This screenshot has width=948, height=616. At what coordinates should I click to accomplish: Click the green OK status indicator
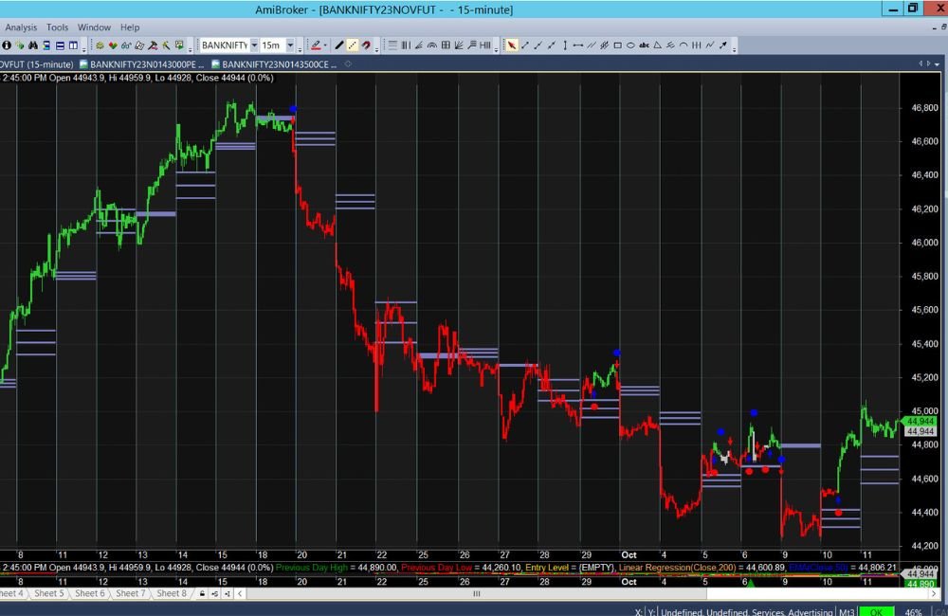(x=876, y=612)
